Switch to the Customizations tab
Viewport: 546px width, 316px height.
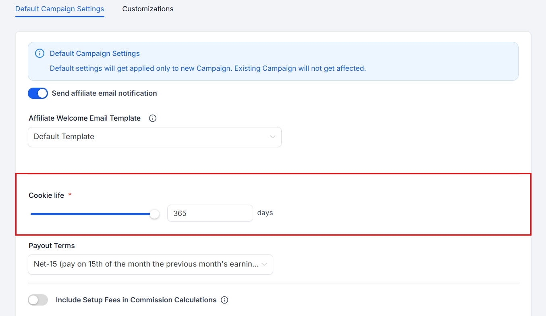(148, 9)
